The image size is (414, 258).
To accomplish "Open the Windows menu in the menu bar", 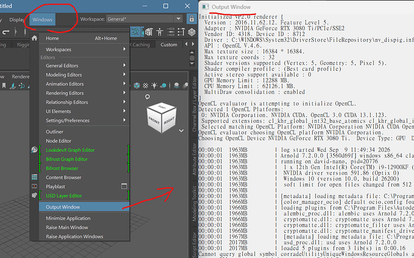I will pyautogui.click(x=42, y=20).
